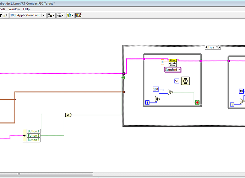Viewport: 245px width, 178px height.
Task: Select the second loop's iteration terminal i
Action: point(232,105)
